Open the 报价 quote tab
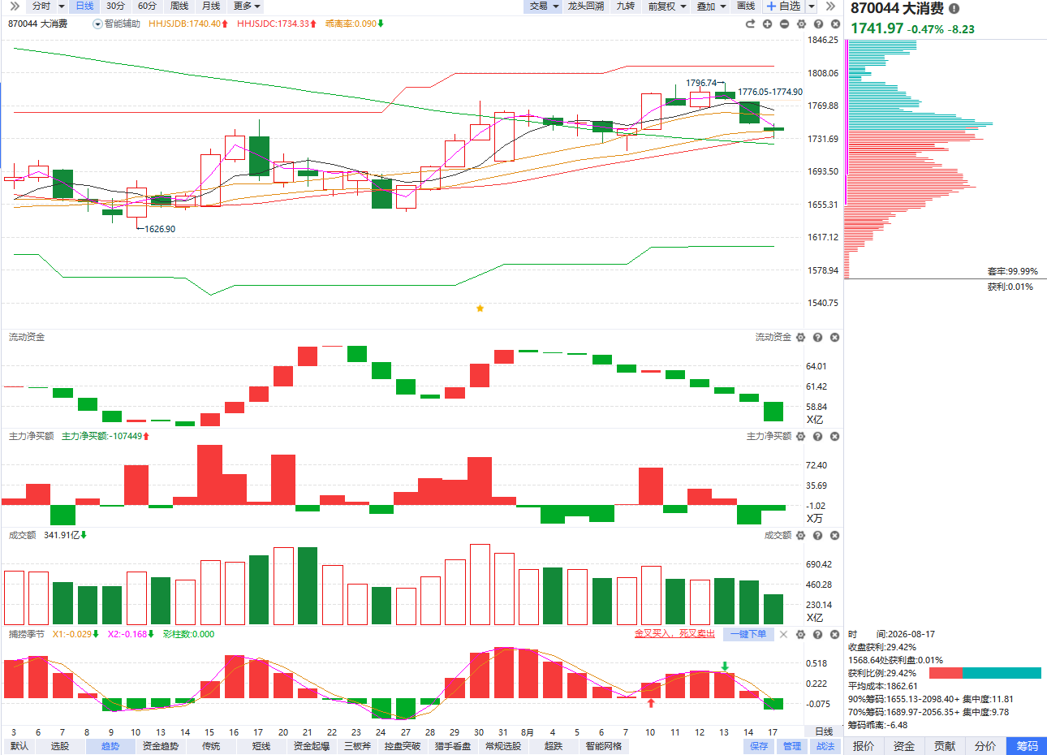The height and width of the screenshot is (755, 1047). [x=864, y=746]
